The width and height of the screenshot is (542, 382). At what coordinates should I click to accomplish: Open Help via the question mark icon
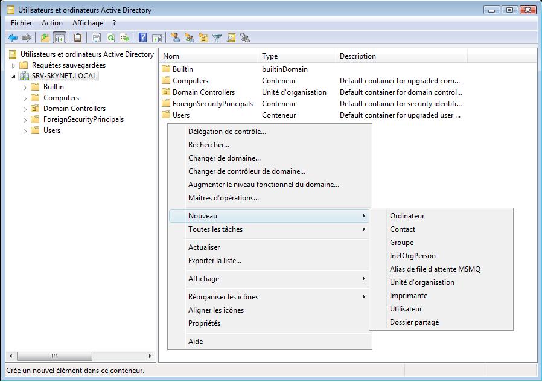click(x=143, y=37)
